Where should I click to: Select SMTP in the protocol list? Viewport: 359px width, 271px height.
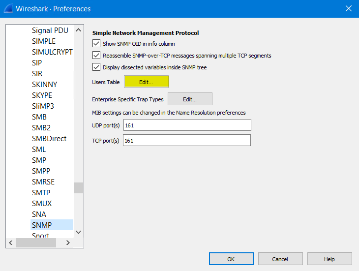click(x=41, y=192)
